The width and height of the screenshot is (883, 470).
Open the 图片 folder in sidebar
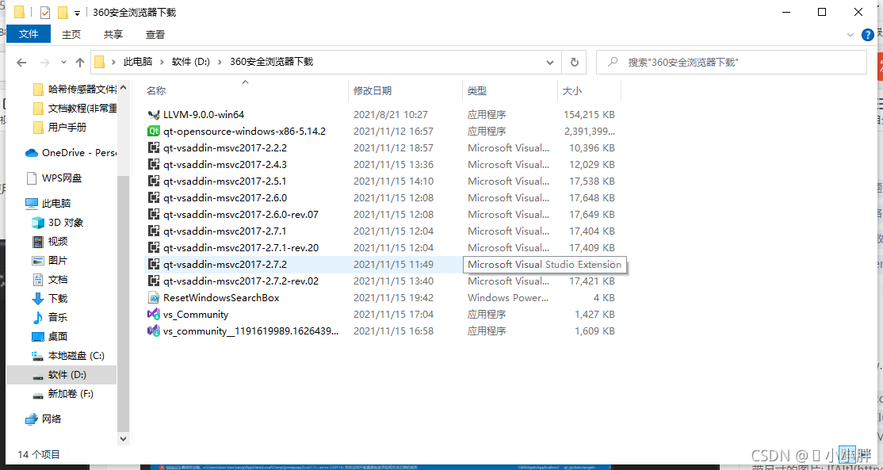[x=50, y=261]
